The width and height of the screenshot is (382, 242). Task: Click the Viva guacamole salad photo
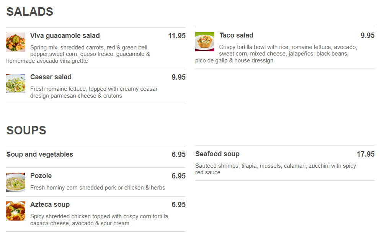click(16, 42)
